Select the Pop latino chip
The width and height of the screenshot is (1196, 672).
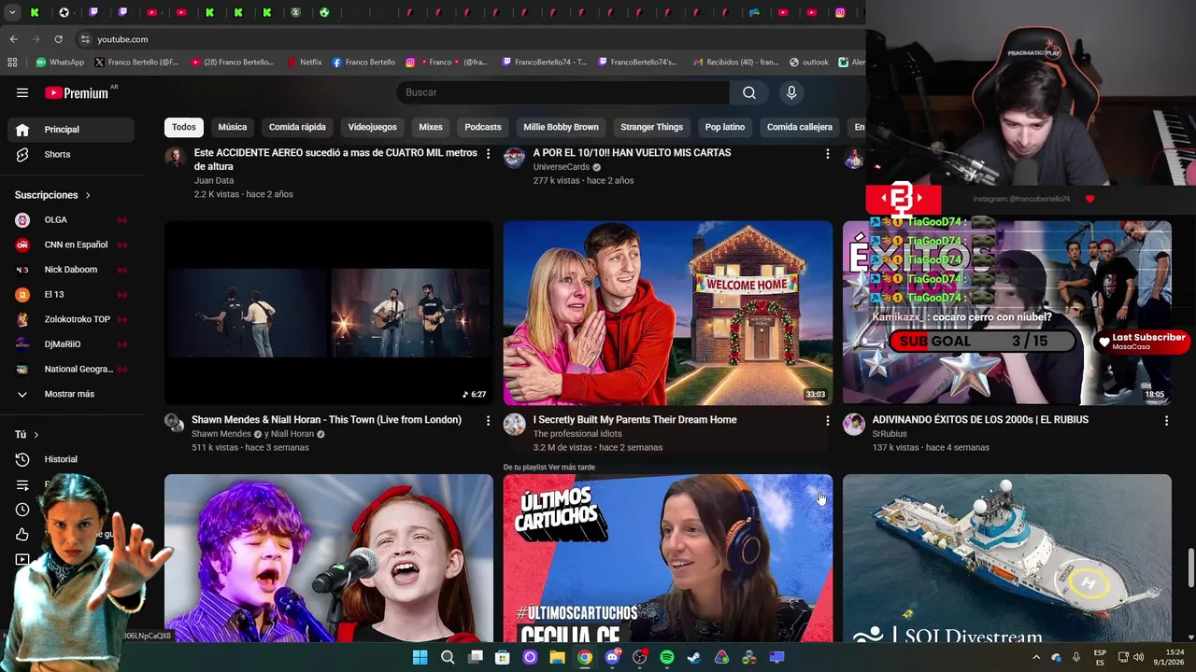[725, 127]
